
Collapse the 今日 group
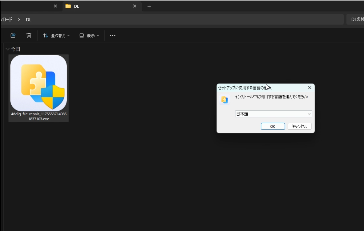click(7, 49)
